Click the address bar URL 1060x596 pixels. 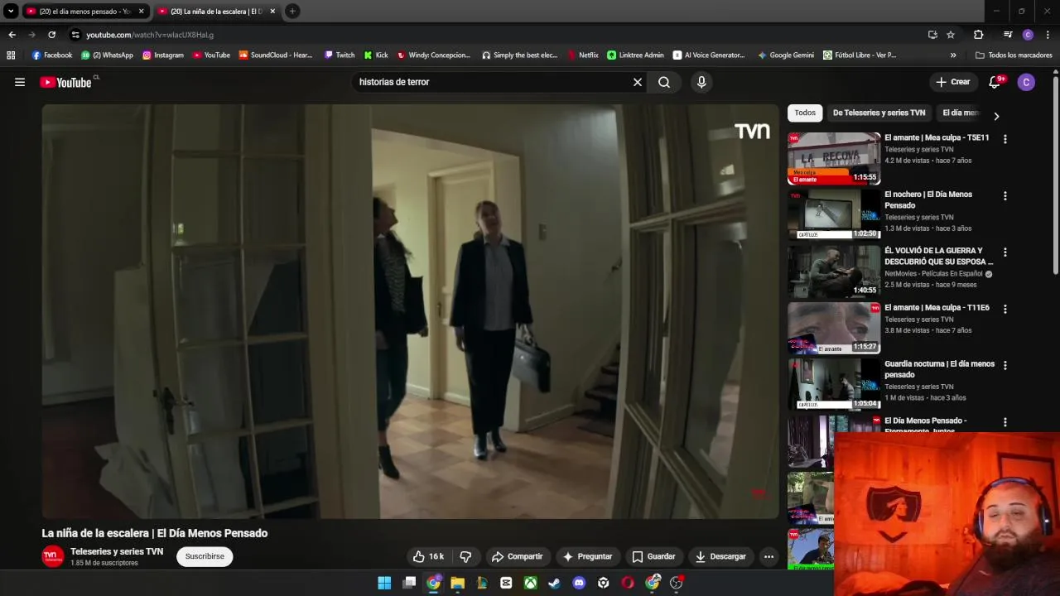coord(150,35)
